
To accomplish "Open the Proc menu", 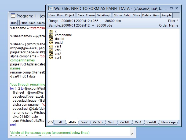I will [x=60, y=15].
